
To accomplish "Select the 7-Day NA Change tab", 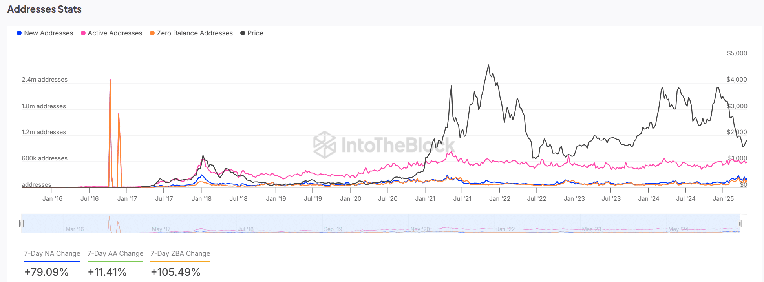I will 52,253.
